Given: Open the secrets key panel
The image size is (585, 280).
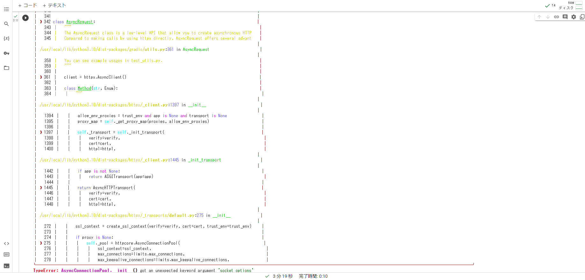Looking at the screenshot, I should point(6,53).
